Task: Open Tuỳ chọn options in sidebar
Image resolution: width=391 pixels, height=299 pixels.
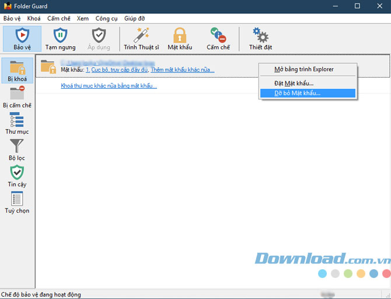Action: [18, 203]
